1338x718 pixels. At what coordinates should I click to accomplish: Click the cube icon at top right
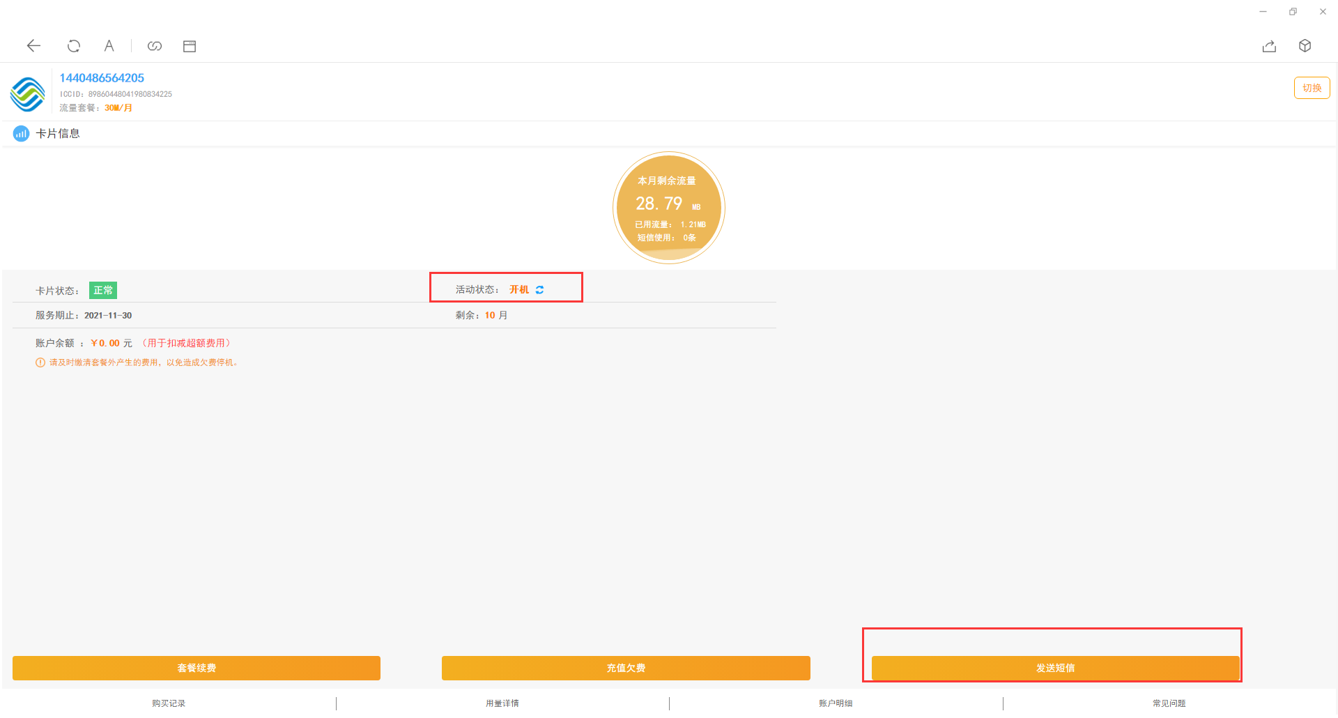tap(1305, 46)
